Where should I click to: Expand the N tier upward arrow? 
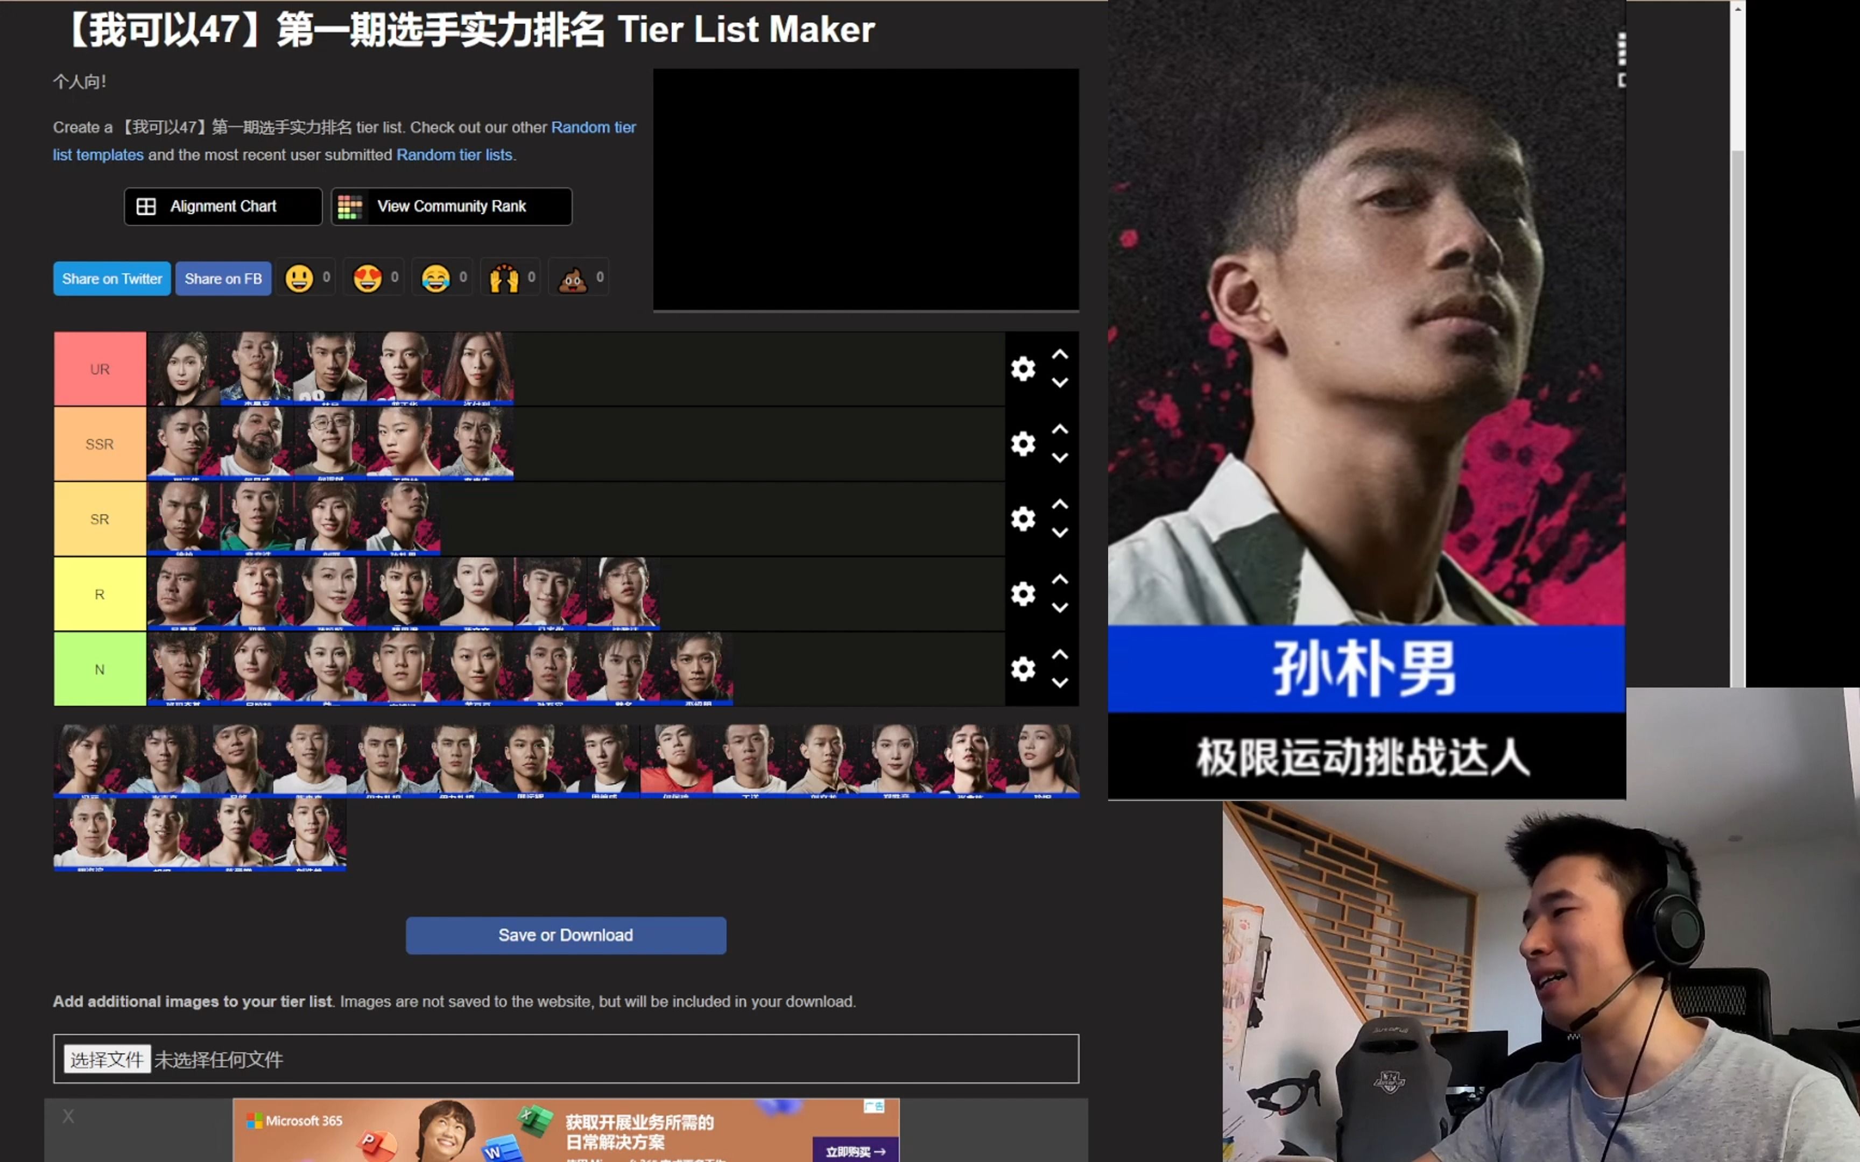[1059, 655]
